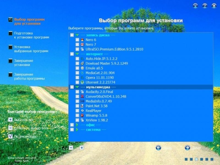Click the Выбрать все link

24,120
